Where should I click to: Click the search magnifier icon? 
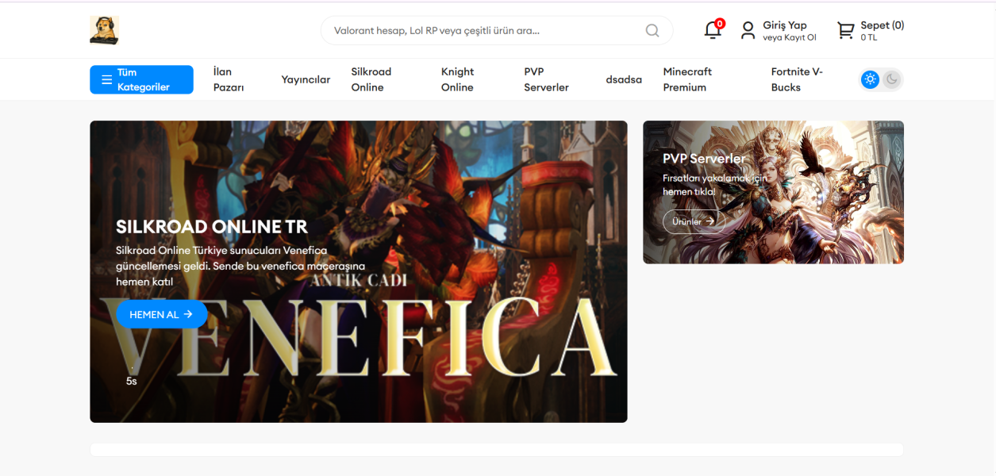[652, 31]
